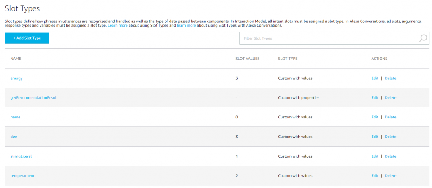The height and width of the screenshot is (188, 432).
Task: Open the temperament slot type
Action: pos(22,176)
